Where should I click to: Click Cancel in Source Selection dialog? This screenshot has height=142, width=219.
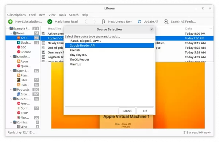pyautogui.click(x=127, y=111)
